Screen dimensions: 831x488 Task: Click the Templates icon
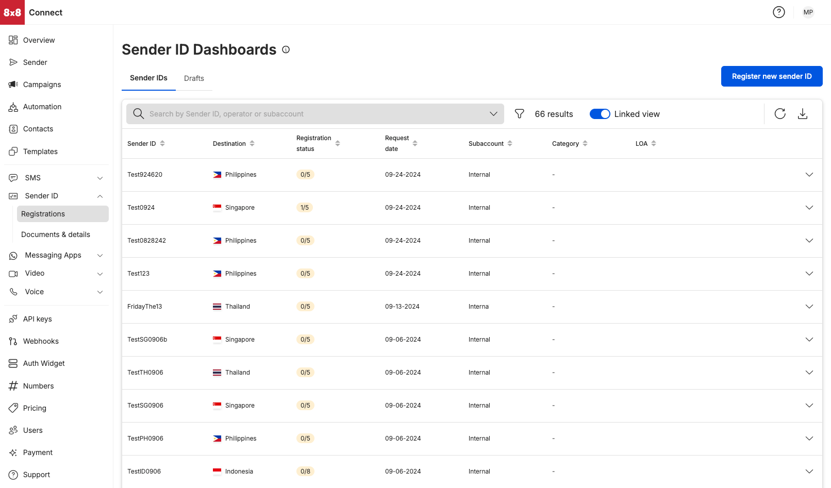(13, 151)
